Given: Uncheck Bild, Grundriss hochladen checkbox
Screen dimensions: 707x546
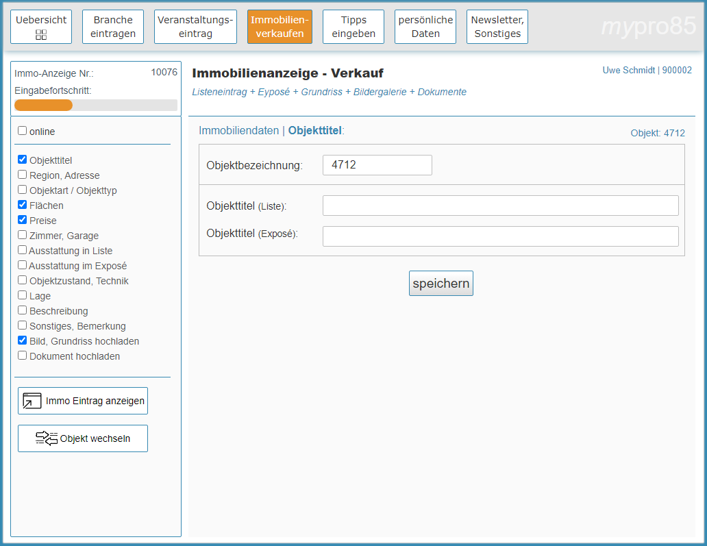Looking at the screenshot, I should click(x=23, y=340).
